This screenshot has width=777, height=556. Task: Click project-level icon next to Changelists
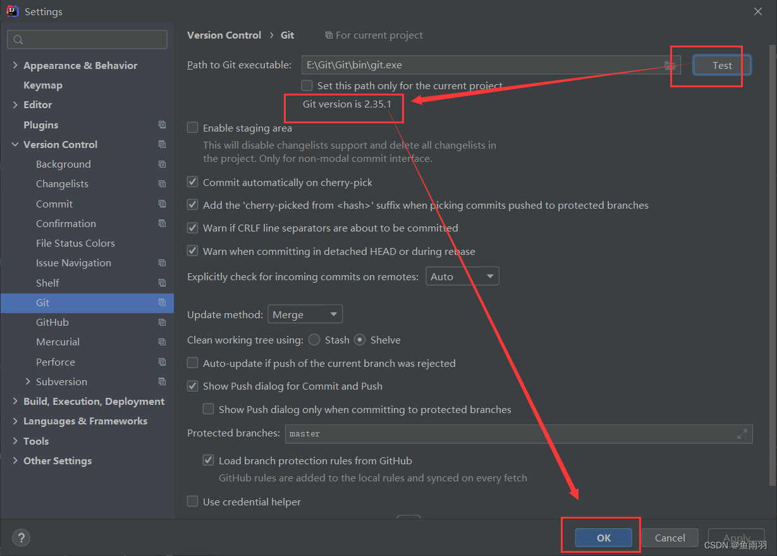pos(162,184)
